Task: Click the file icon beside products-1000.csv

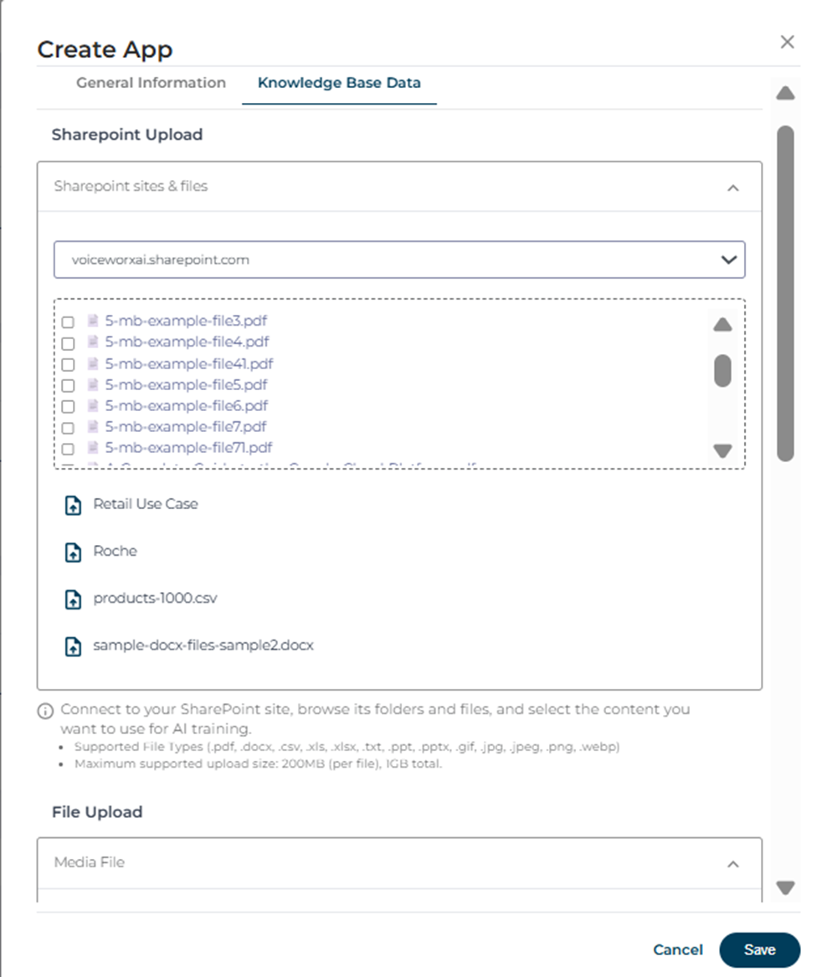Action: (74, 599)
